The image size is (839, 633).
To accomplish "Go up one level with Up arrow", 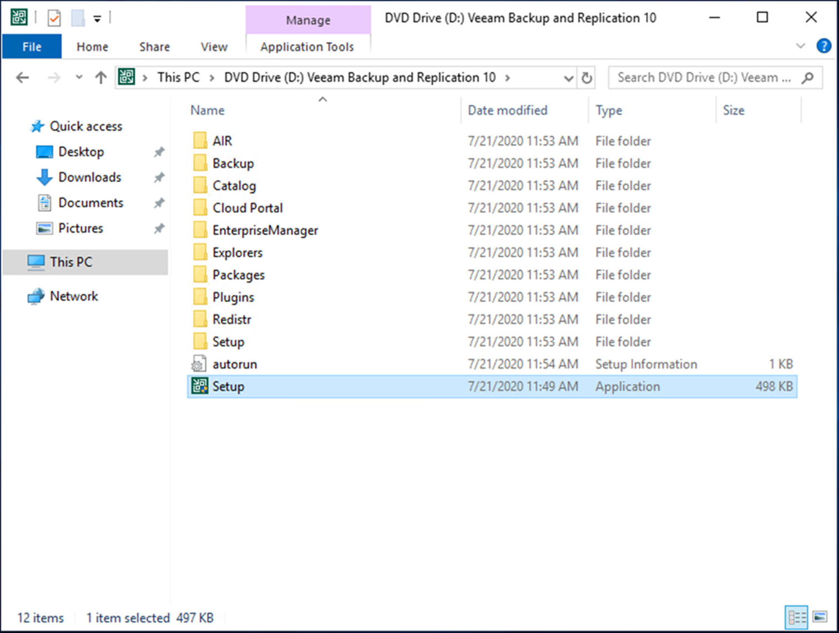I will [100, 78].
